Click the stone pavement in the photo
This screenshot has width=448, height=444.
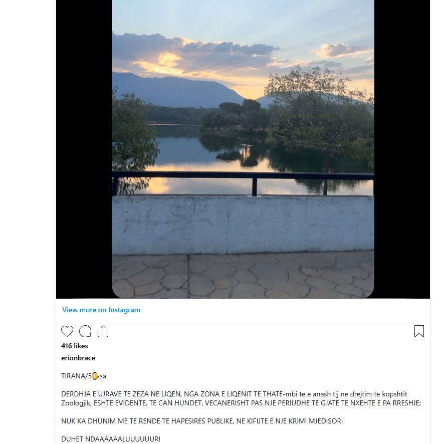pyautogui.click(x=243, y=276)
